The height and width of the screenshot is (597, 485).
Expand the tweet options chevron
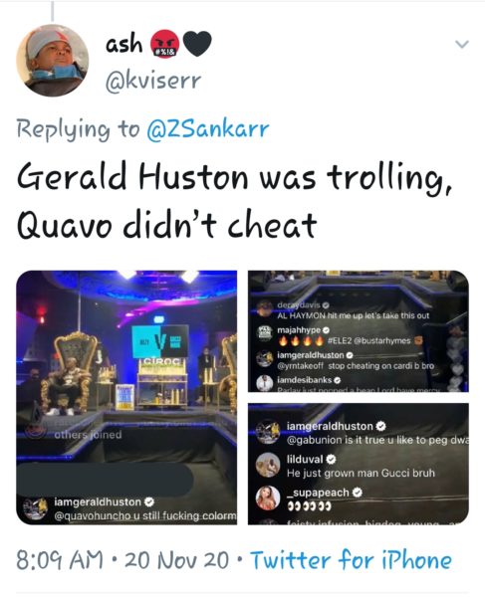462,45
